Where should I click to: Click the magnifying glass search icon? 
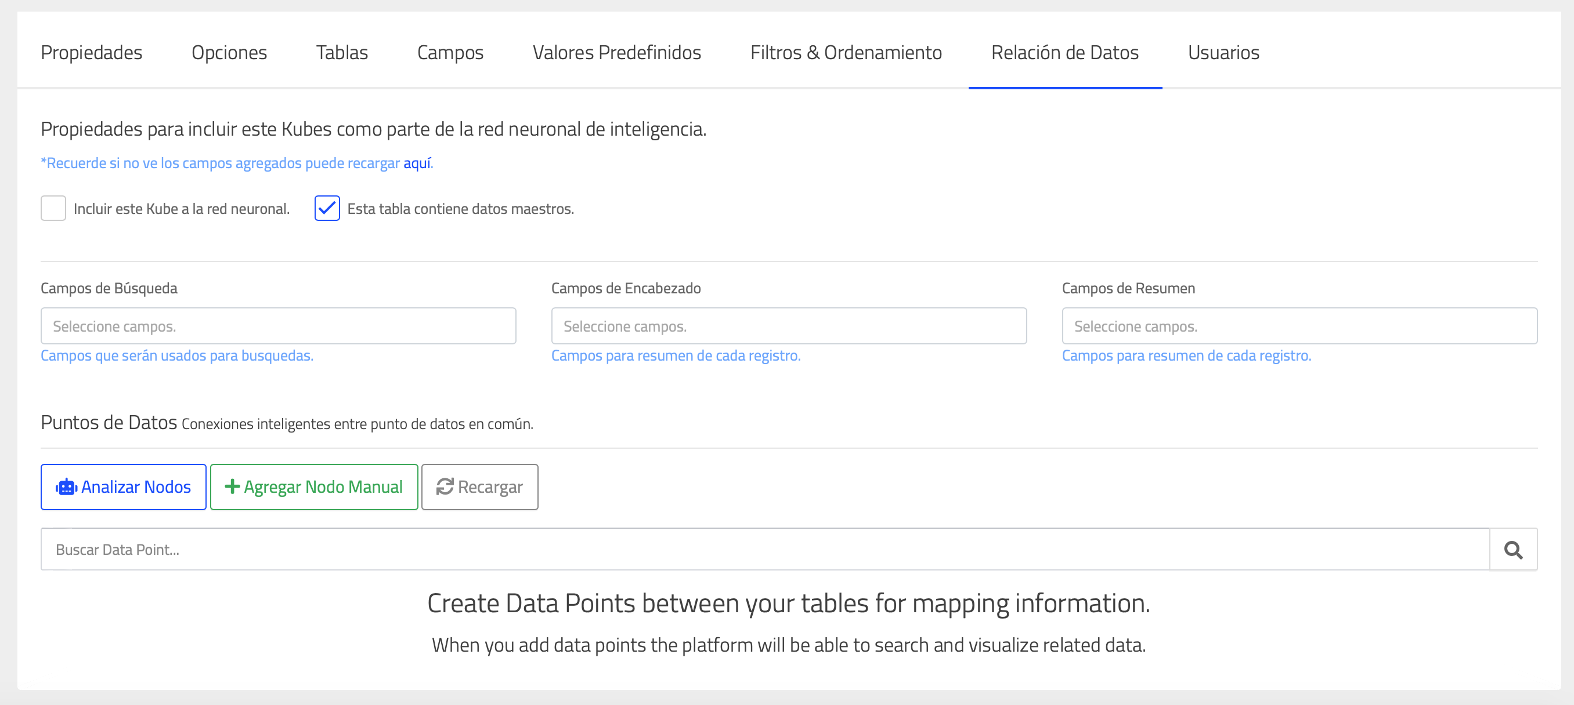click(1513, 550)
